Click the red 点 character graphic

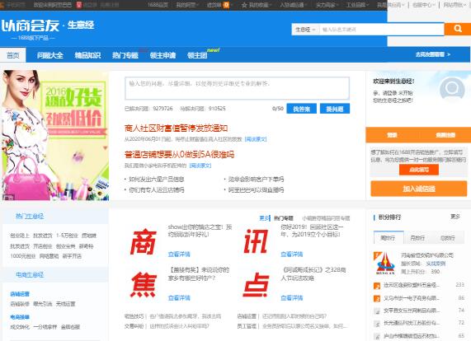tap(256, 285)
